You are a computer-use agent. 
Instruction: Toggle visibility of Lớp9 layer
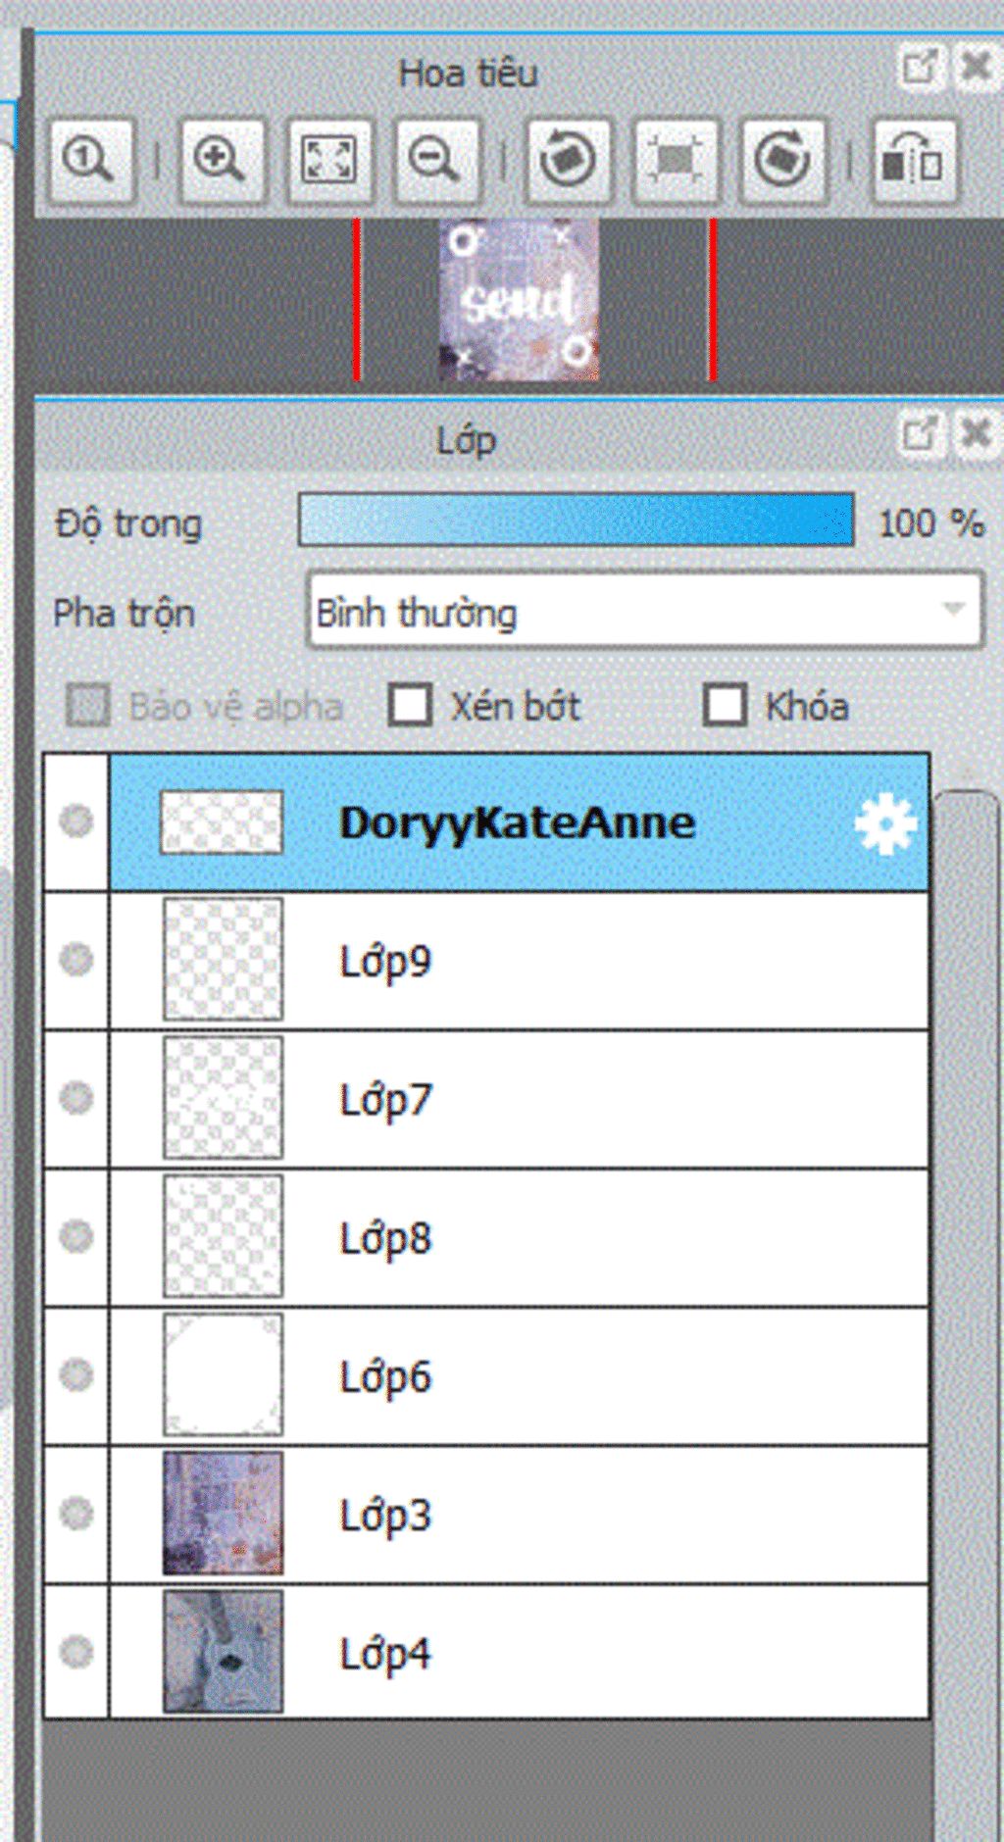[x=76, y=960]
